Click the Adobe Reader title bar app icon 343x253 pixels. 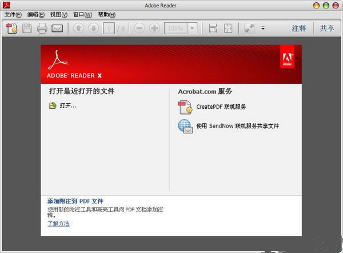(6, 5)
